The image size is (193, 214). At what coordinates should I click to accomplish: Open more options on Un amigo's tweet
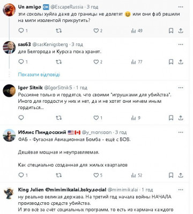tap(181, 7)
